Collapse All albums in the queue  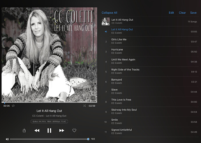[109, 13]
